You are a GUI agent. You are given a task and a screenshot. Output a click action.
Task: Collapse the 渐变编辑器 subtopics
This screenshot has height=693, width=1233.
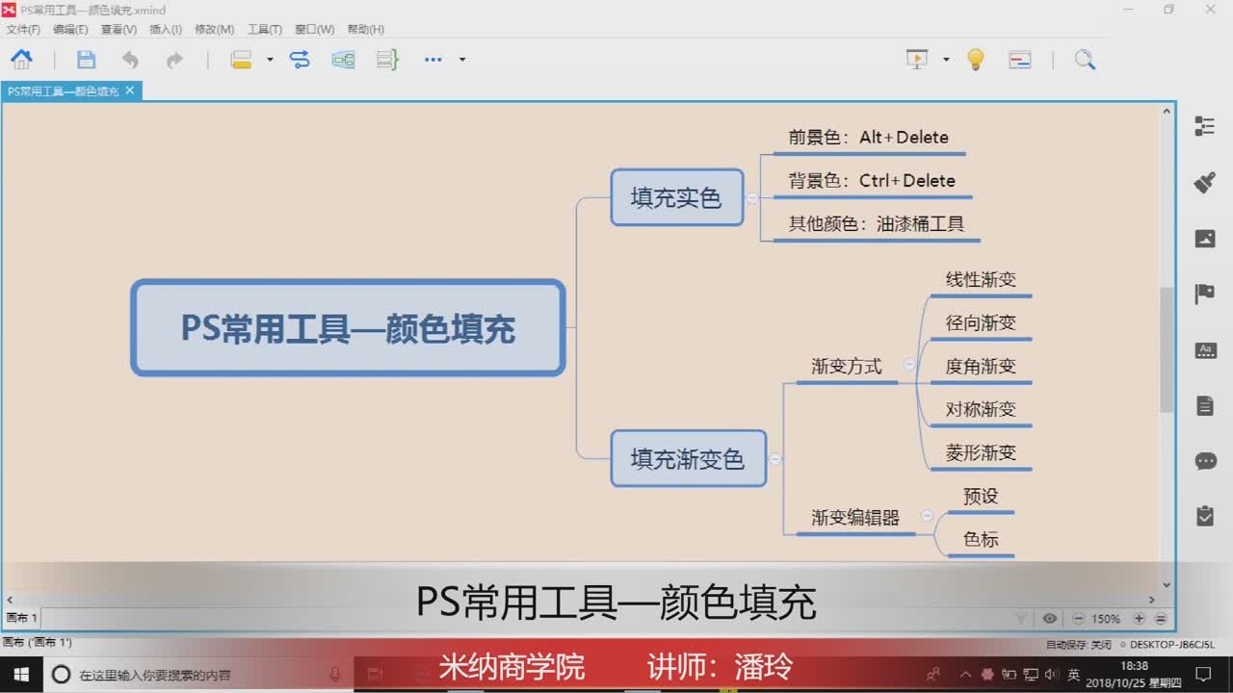click(x=927, y=516)
